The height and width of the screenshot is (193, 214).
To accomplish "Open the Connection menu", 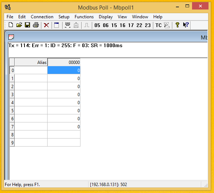I will [x=42, y=17].
